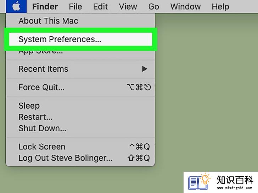Choose Restart… from the Apple menu
This screenshot has width=258, height=193.
tap(80, 117)
